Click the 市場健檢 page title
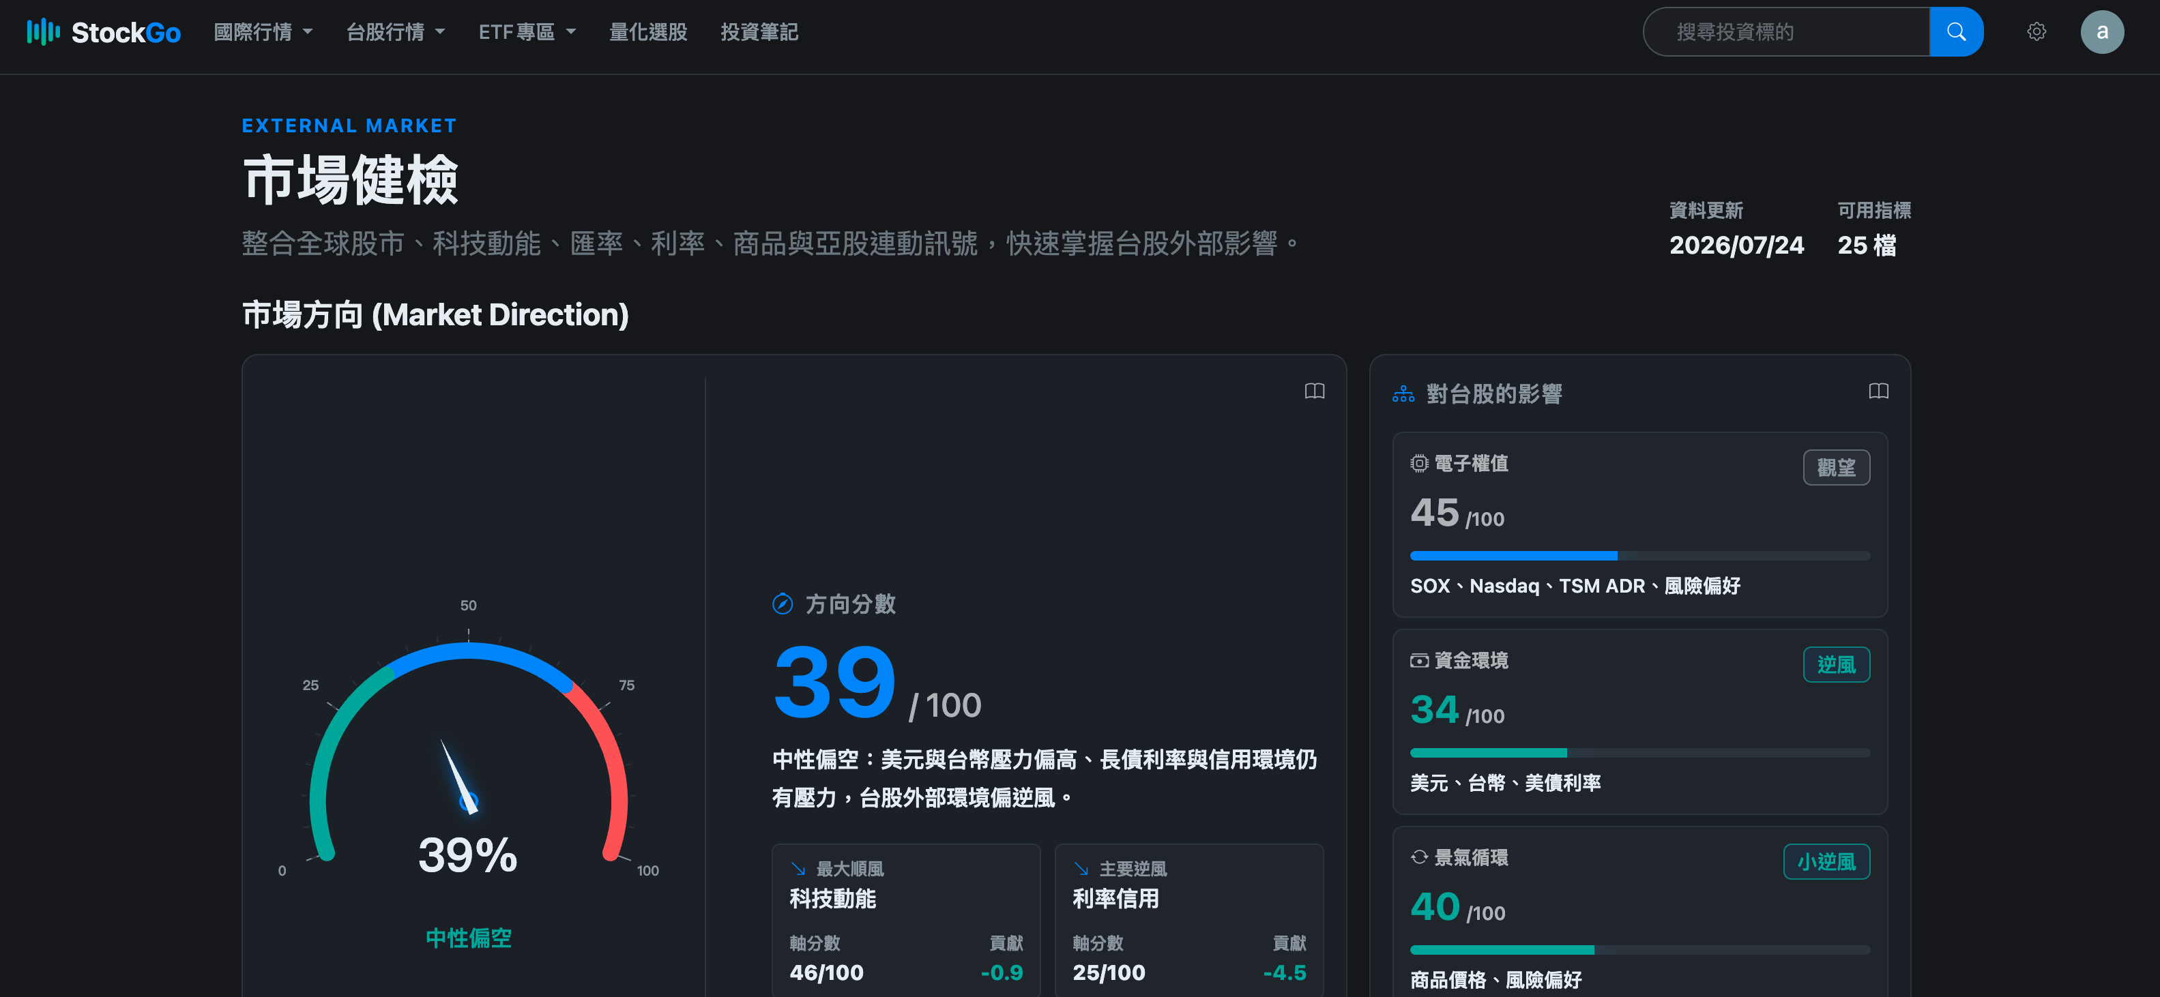Image resolution: width=2160 pixels, height=997 pixels. [350, 179]
